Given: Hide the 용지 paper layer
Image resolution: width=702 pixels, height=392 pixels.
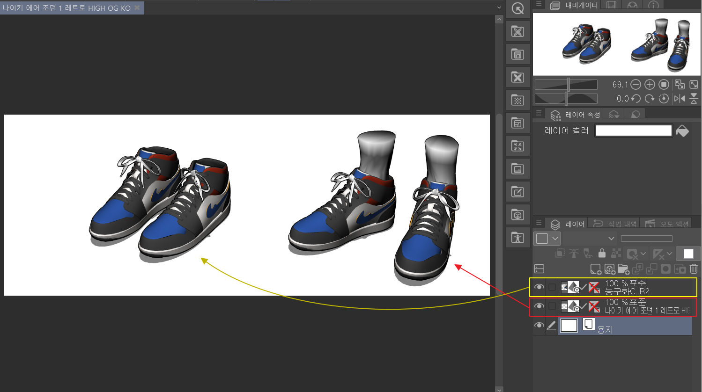Looking at the screenshot, I should tap(539, 326).
